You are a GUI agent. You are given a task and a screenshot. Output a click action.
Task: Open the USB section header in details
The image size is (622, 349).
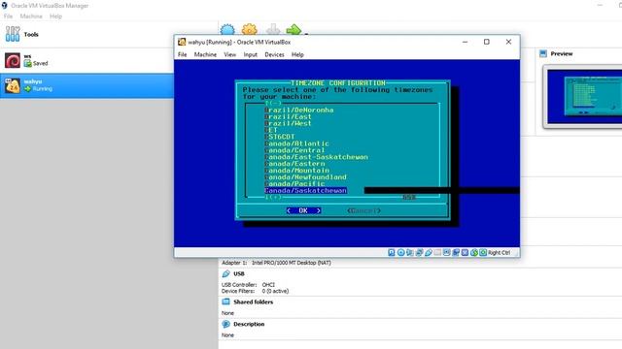239,273
